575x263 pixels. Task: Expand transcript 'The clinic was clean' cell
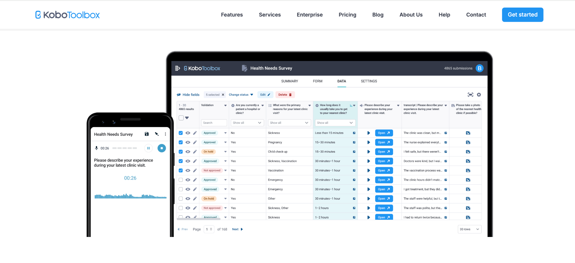tap(446, 133)
